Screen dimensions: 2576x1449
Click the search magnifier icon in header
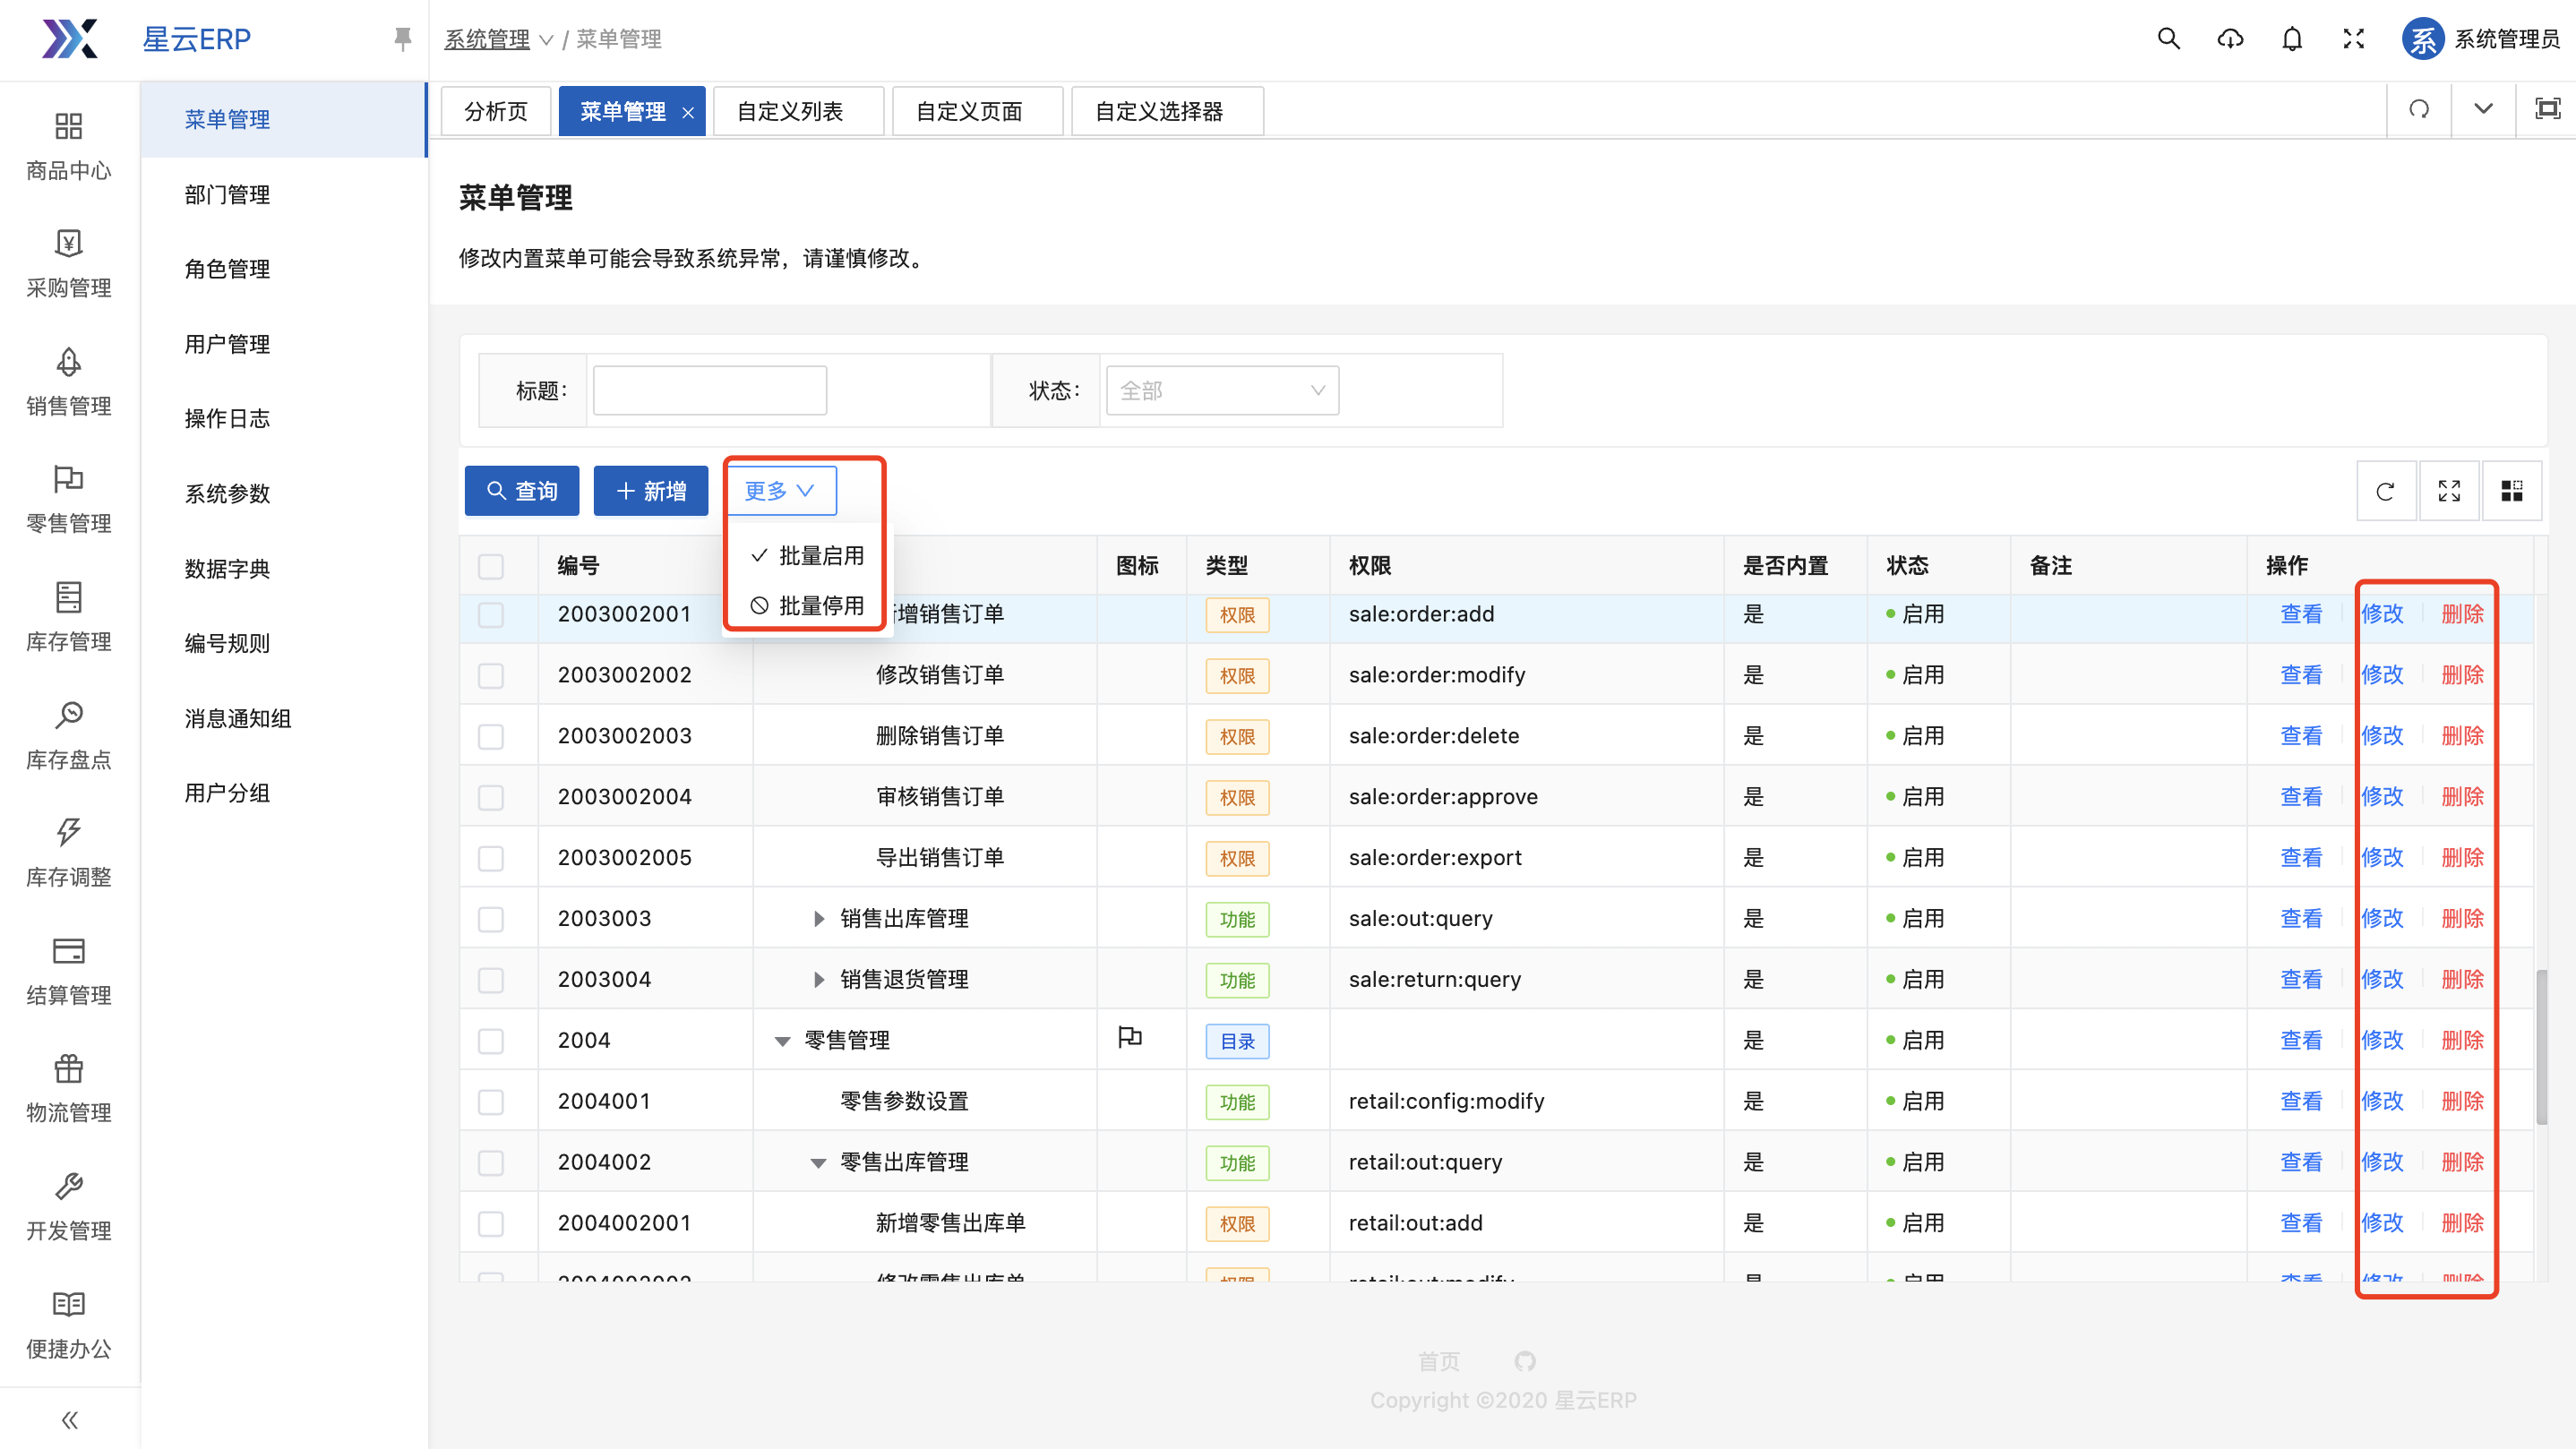tap(2168, 39)
